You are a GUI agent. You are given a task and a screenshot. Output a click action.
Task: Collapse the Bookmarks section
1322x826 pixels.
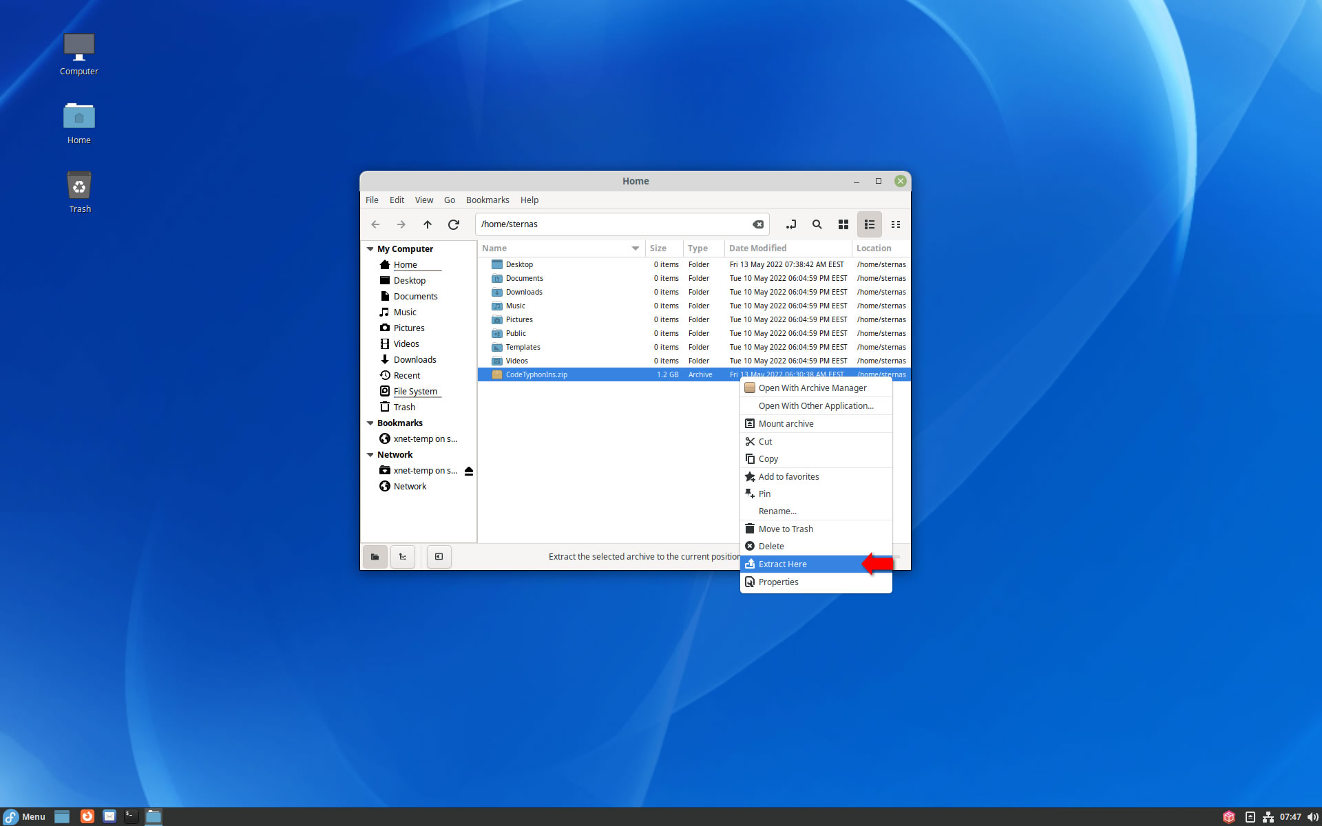[x=370, y=423]
